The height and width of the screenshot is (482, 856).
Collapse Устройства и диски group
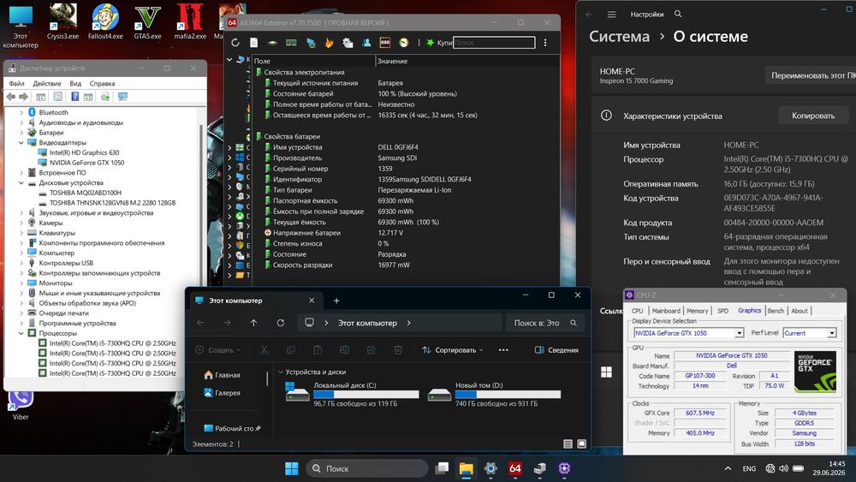(x=281, y=372)
